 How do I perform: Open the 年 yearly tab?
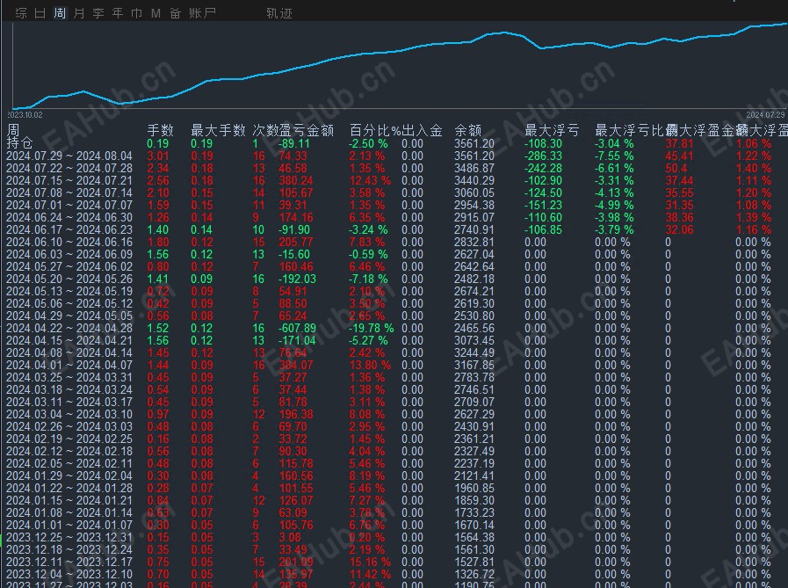118,13
